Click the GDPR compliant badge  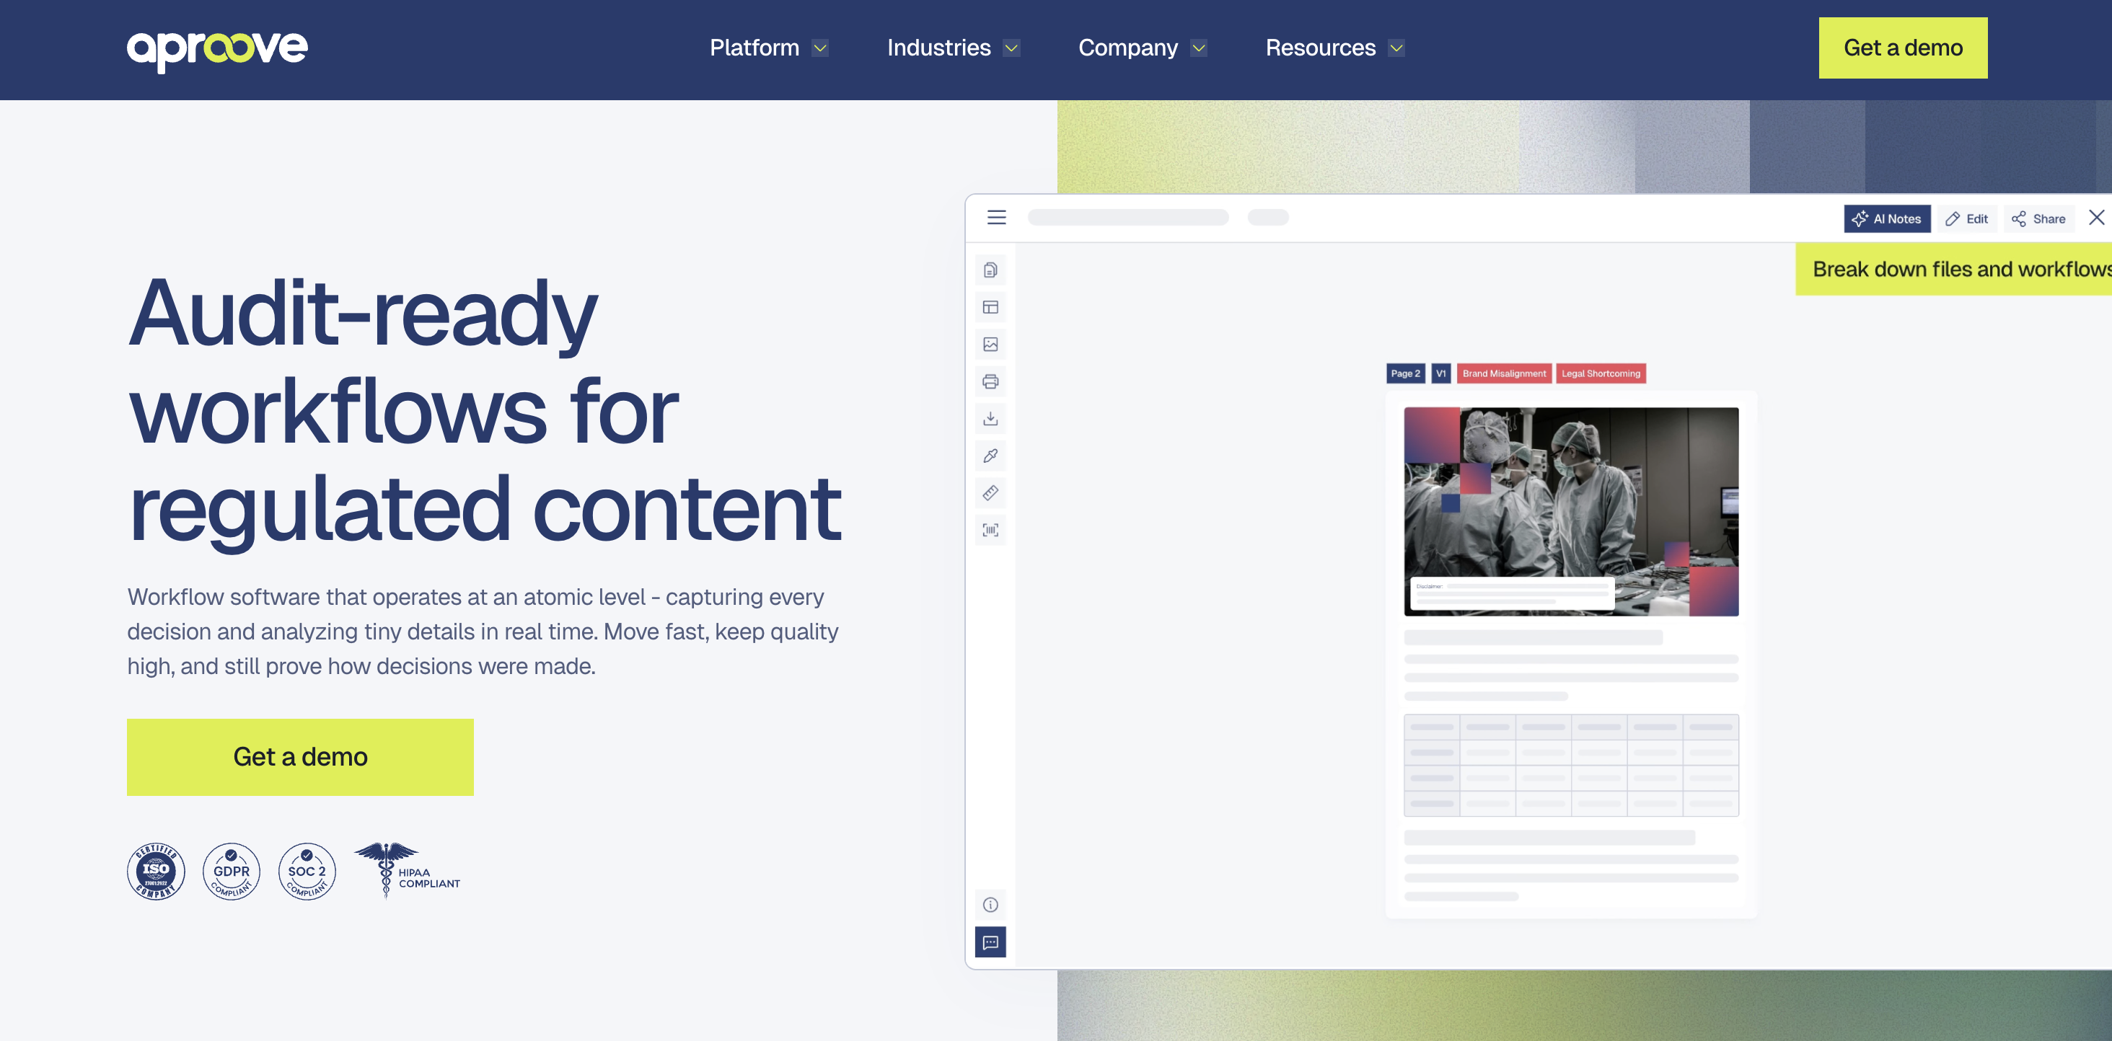[x=232, y=872]
